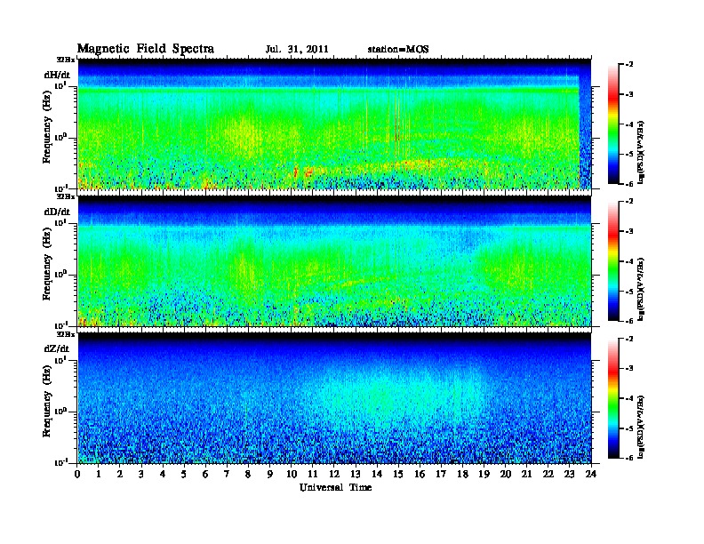Screen dimensions: 704x544
Task: Click the hour 16 tick label
Action: point(420,474)
